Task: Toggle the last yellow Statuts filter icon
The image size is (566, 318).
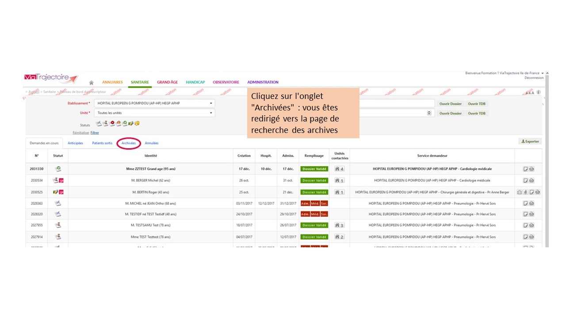Action: pyautogui.click(x=137, y=123)
